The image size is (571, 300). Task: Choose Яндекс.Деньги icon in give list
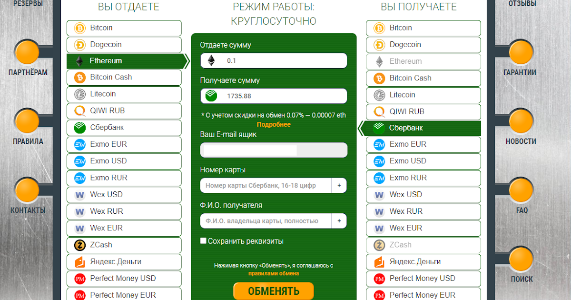click(79, 262)
